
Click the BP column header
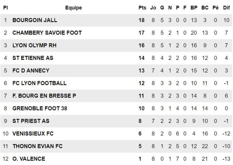(x=194, y=8)
